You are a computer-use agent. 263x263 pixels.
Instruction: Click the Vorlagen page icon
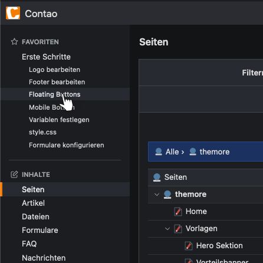(x=178, y=229)
